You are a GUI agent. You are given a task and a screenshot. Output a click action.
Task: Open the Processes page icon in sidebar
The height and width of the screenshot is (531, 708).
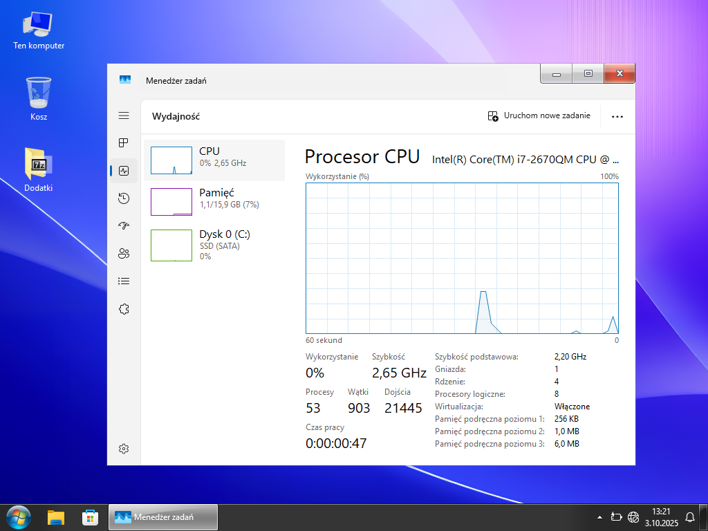pos(124,143)
